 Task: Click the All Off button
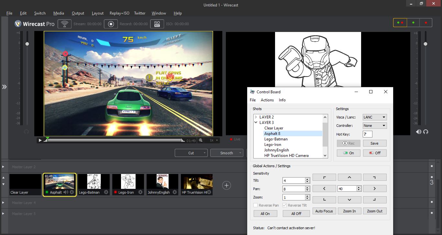[x=296, y=214]
